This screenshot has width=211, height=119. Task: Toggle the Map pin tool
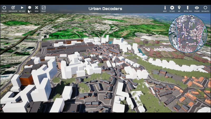tap(179, 9)
